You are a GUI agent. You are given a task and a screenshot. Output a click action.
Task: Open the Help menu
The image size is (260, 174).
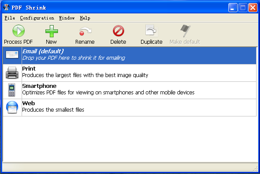click(85, 18)
